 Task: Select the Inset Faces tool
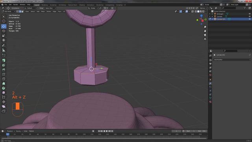4,65
